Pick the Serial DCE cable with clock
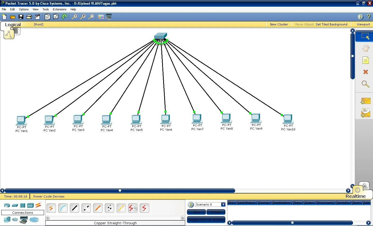 (133, 208)
